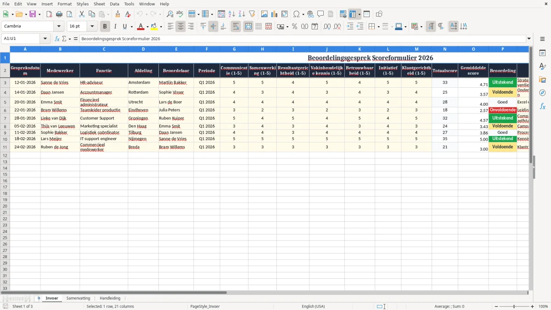Screen dimensions: 551x310
Task: Click the Format as Percent icon
Action: pyautogui.click(x=295, y=27)
